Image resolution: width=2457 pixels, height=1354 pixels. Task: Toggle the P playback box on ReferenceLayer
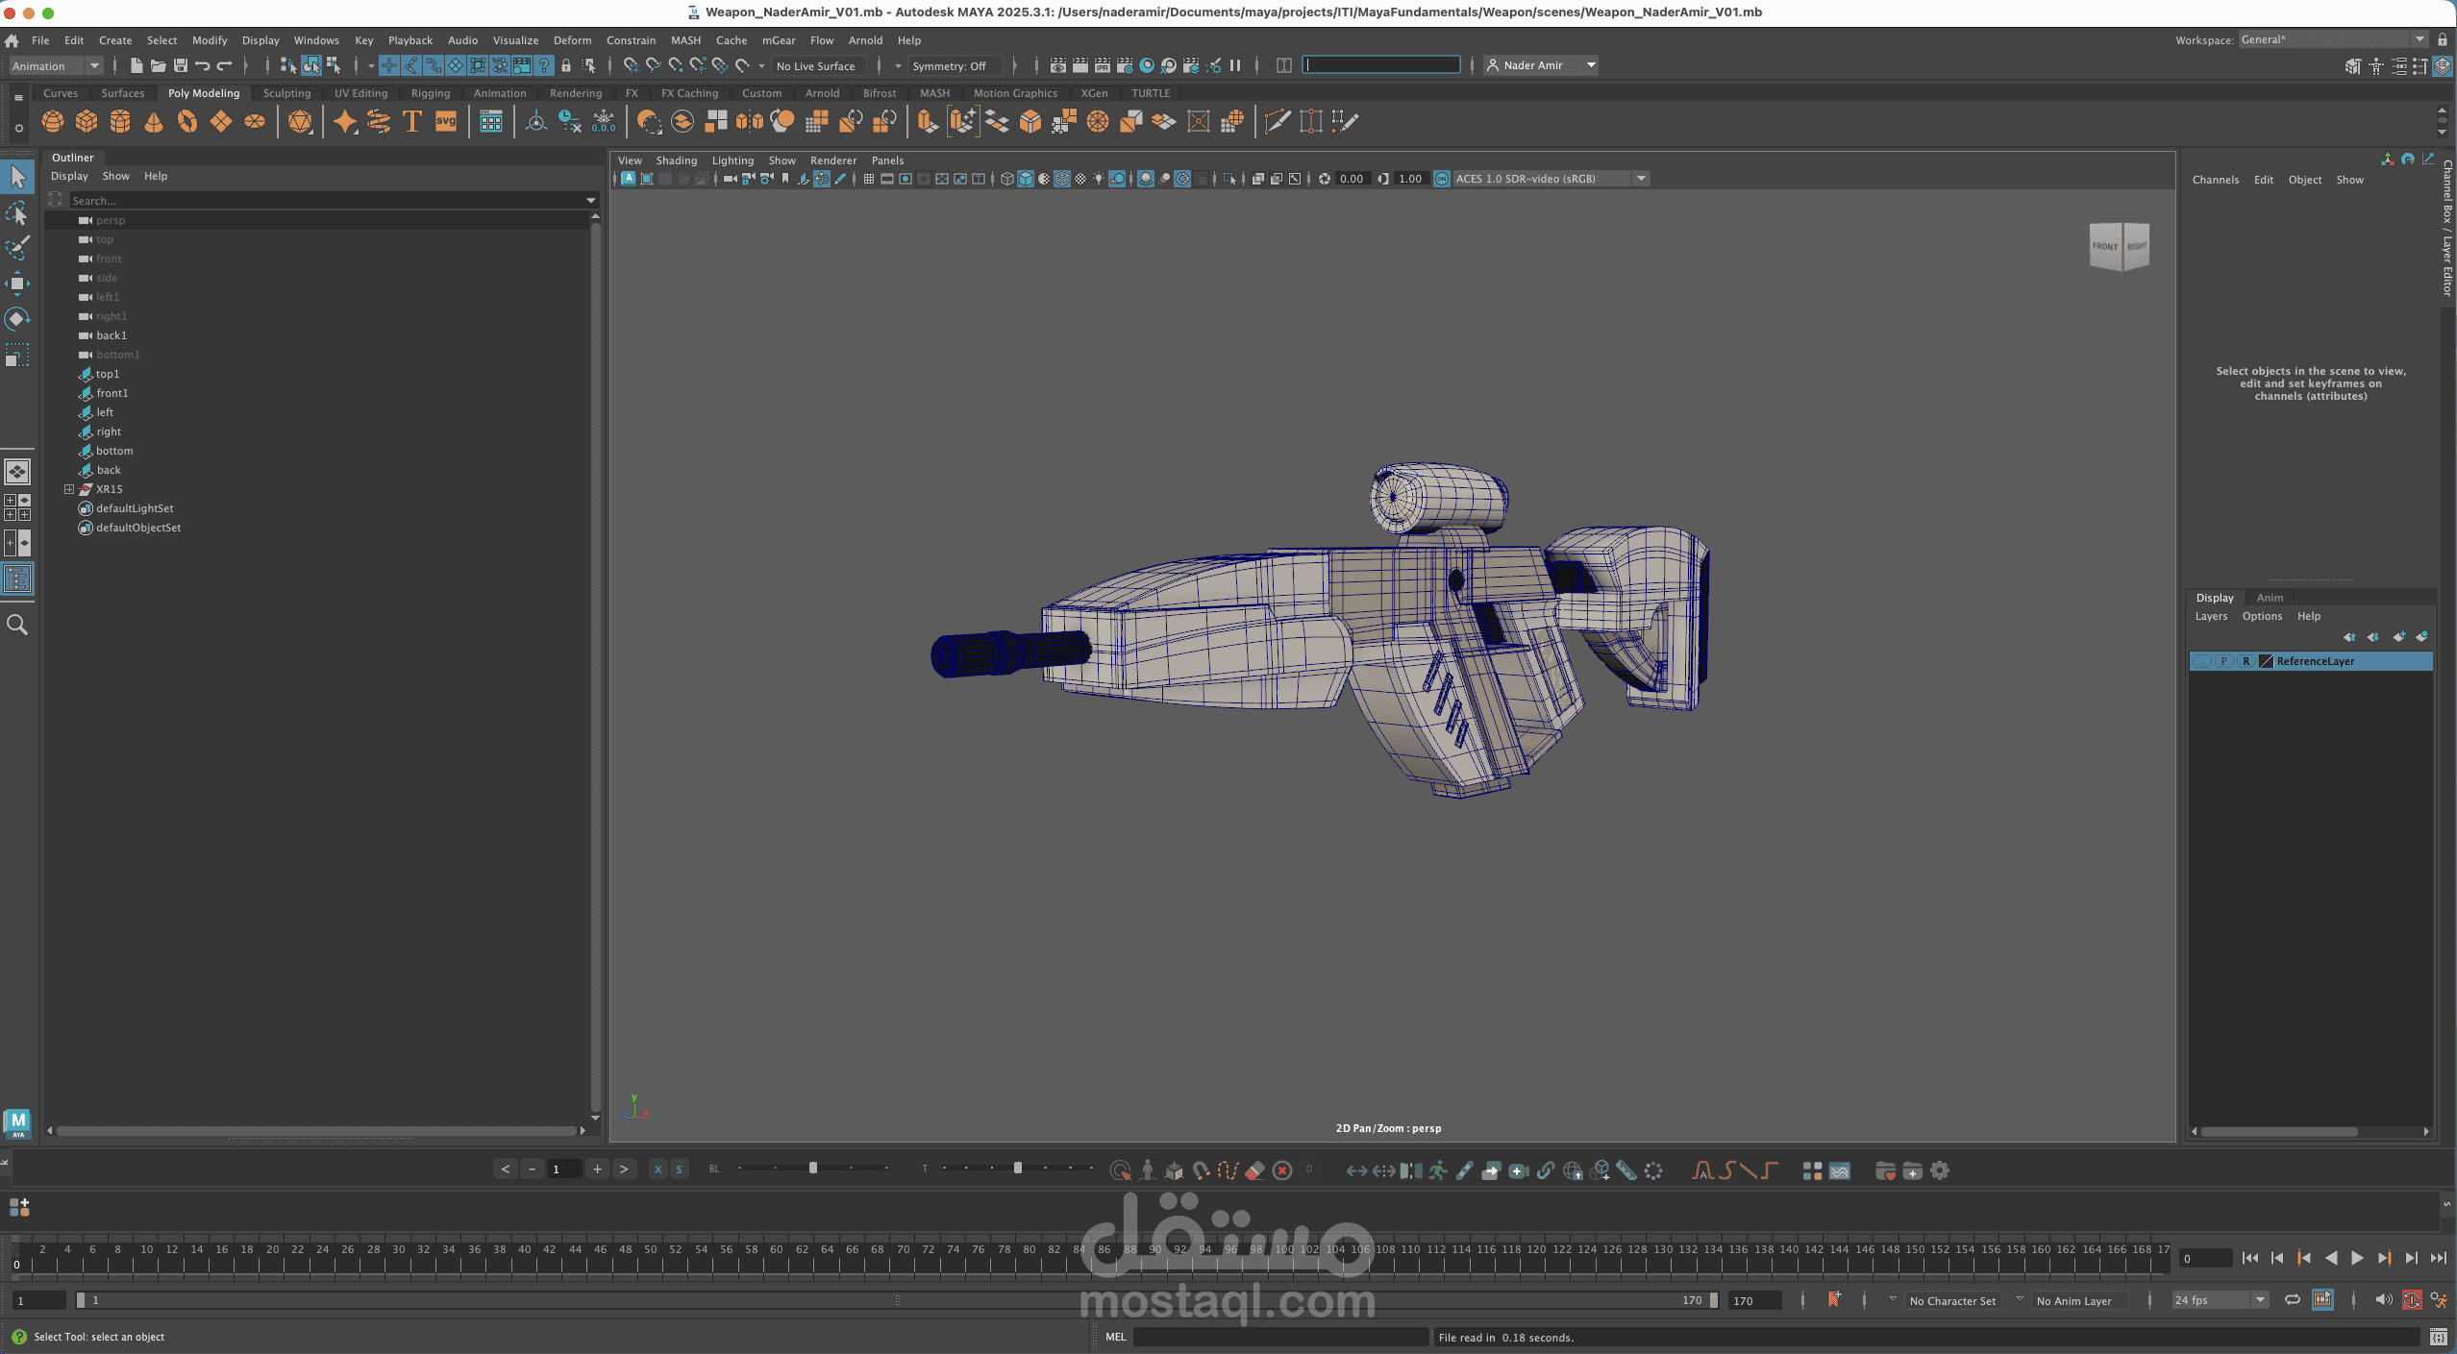point(2223,661)
